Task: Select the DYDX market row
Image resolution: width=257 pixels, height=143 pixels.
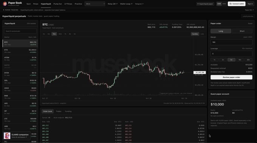Action: [x=20, y=74]
